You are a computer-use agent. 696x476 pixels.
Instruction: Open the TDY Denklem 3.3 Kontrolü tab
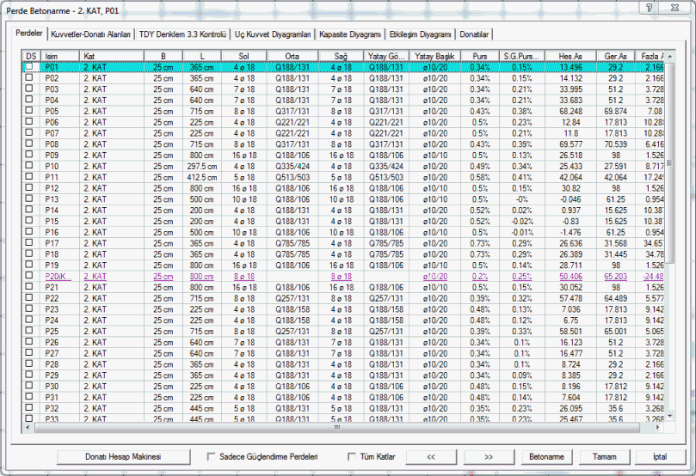182,34
